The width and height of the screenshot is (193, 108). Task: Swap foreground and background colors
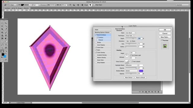point(6,54)
